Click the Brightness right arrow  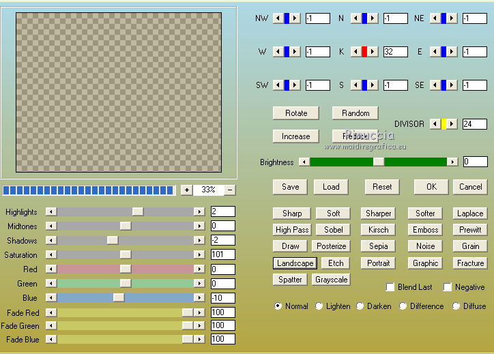click(453, 162)
